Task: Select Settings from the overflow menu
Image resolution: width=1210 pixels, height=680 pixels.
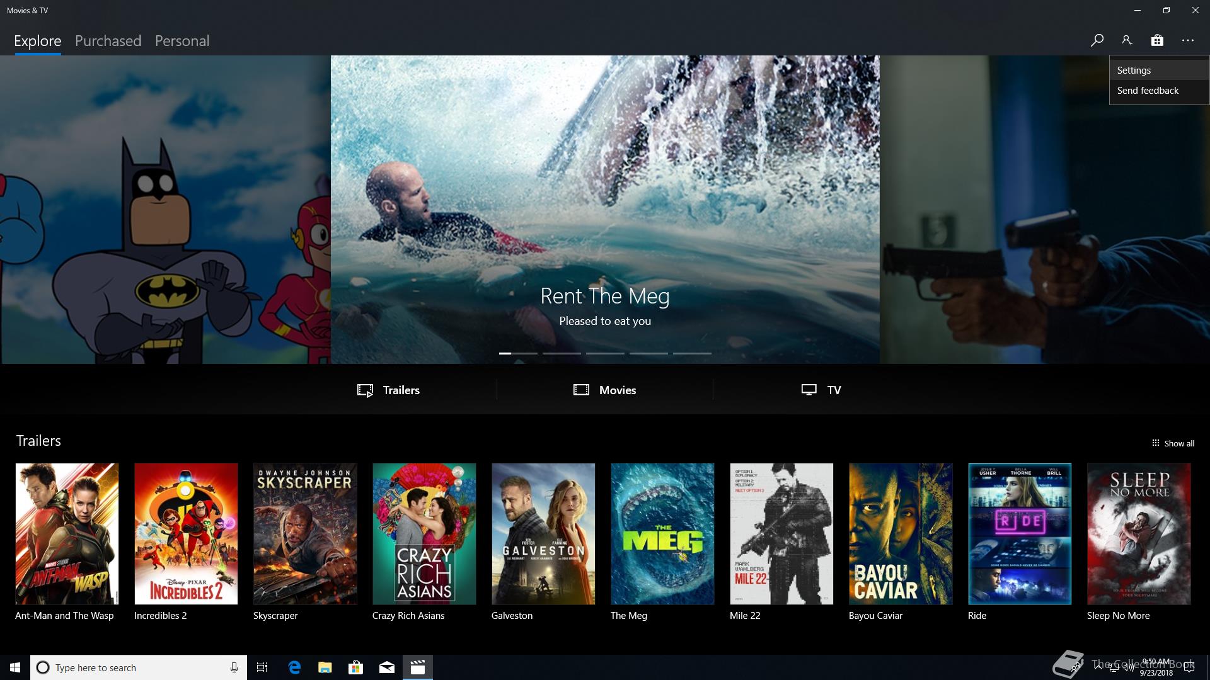Action: (1159, 71)
